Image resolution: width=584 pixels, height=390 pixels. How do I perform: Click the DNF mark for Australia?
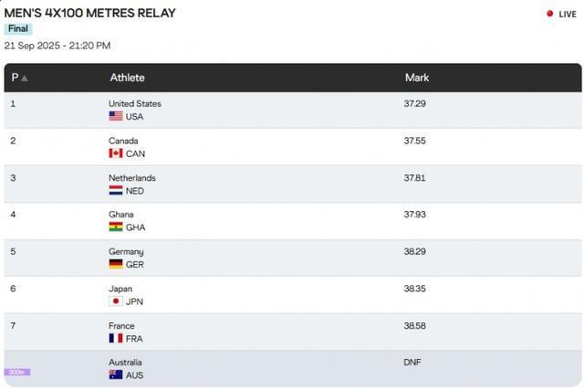[412, 363]
